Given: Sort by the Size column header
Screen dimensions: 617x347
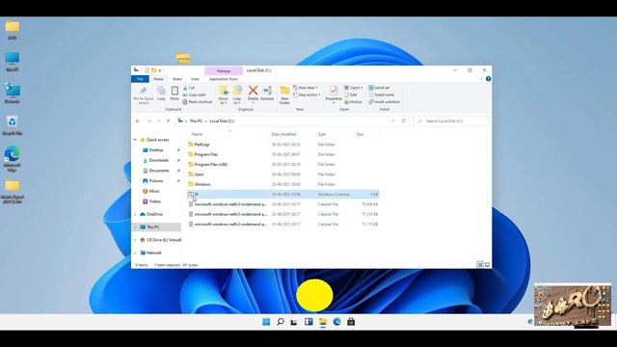Looking at the screenshot, I should [360, 134].
